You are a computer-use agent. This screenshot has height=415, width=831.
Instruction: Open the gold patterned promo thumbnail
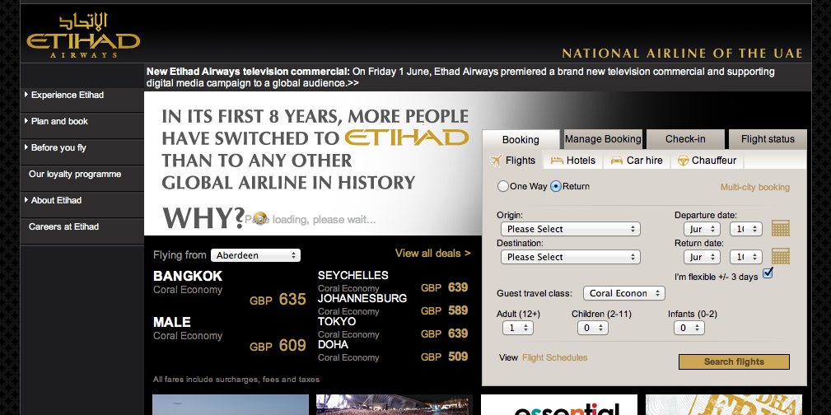coord(724,404)
